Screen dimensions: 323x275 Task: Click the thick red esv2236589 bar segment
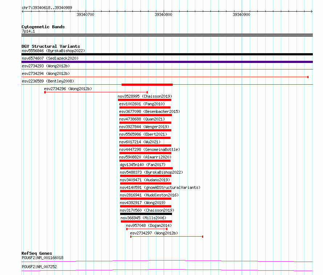click(x=147, y=85)
